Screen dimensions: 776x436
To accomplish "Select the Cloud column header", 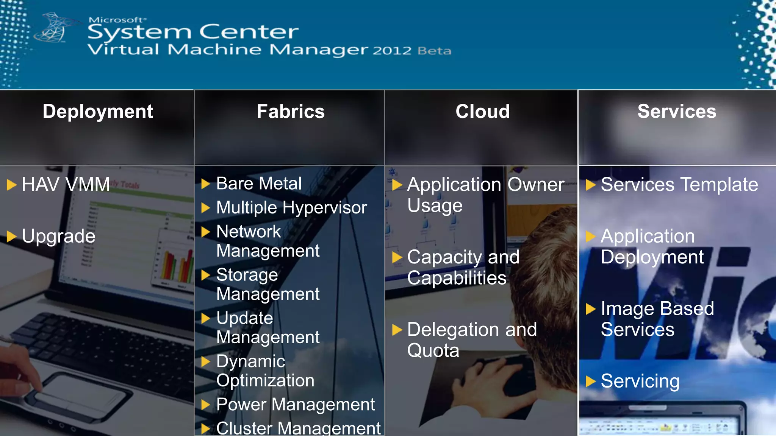I will tap(483, 112).
